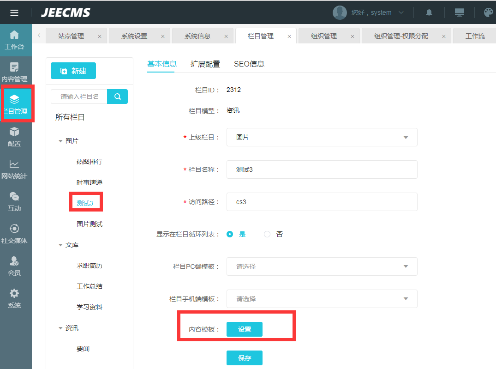Open 内容管理 in the sidebar
The height and width of the screenshot is (369, 496).
tap(14, 72)
